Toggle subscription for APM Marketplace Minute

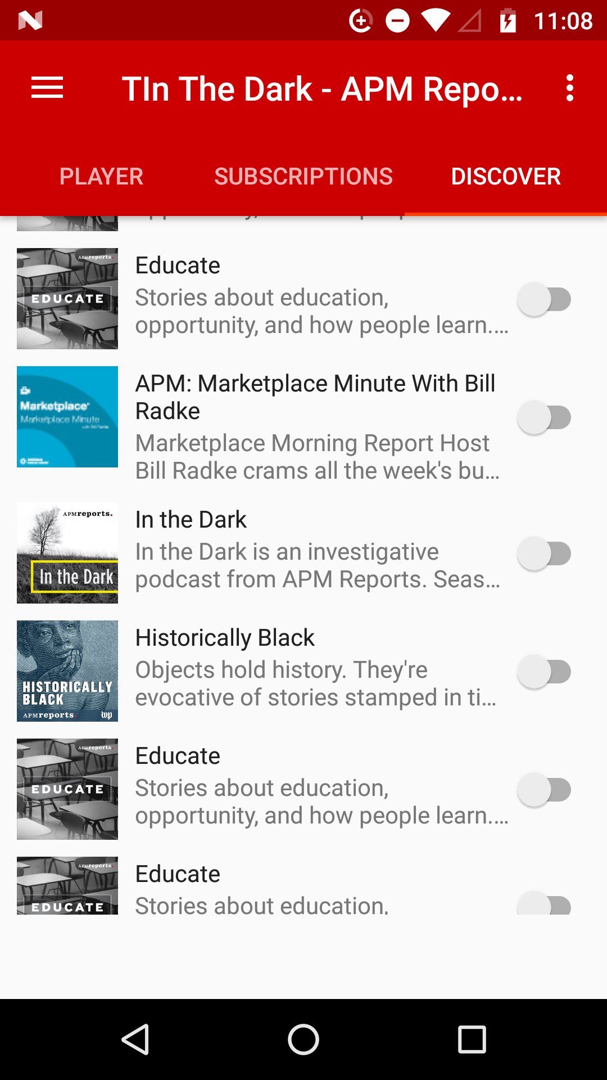[x=544, y=417]
